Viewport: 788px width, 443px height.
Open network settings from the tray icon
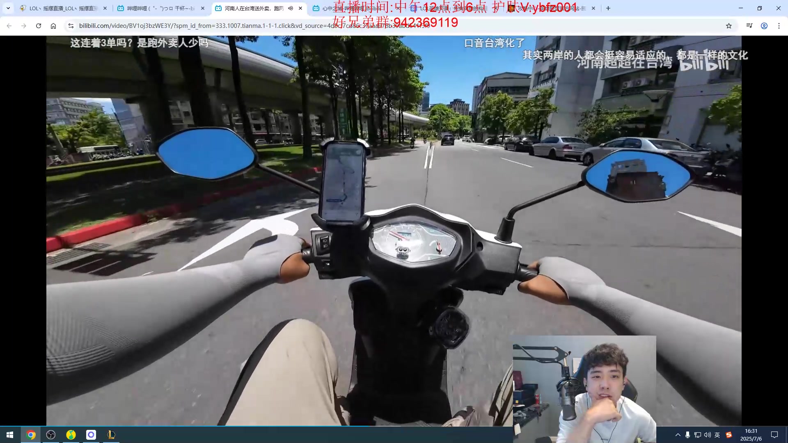(x=698, y=435)
